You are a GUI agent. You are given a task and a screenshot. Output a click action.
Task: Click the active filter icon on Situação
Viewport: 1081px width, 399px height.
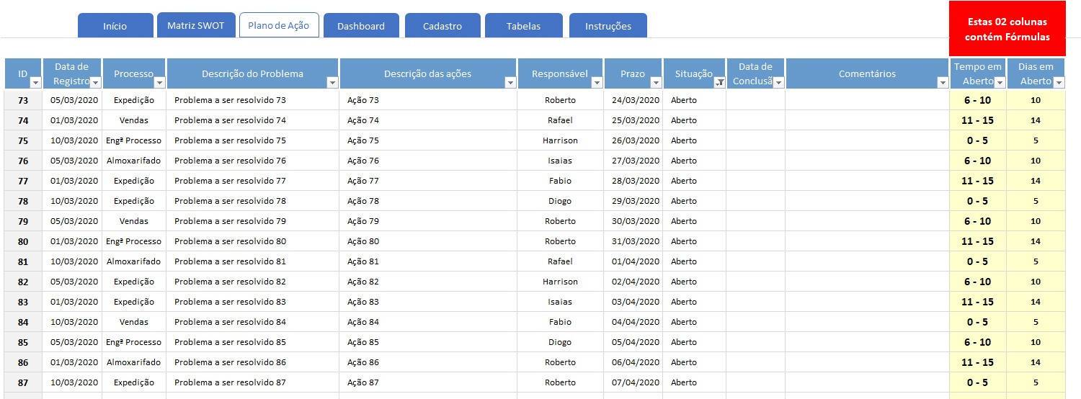[x=719, y=83]
